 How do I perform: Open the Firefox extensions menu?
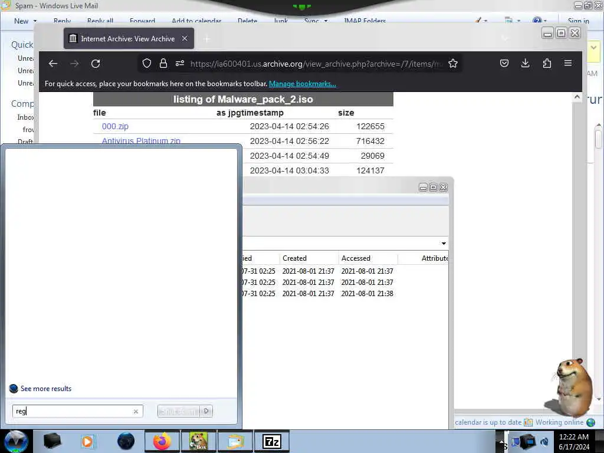pos(547,64)
